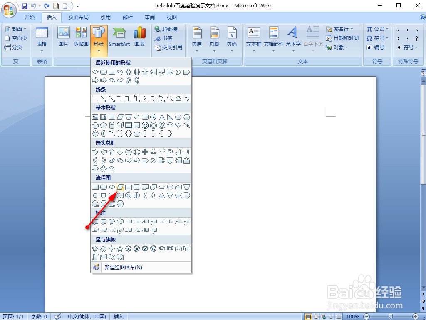Click the Save icon in quick access toolbar
Viewport: 426px width, 320px height.
(x=25, y=6)
